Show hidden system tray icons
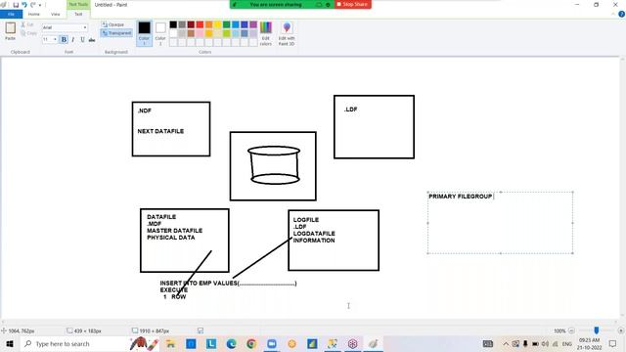Image resolution: width=626 pixels, height=352 pixels. point(506,343)
